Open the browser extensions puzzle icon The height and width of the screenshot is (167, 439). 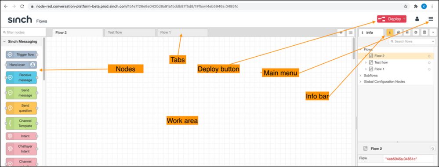(x=416, y=6)
